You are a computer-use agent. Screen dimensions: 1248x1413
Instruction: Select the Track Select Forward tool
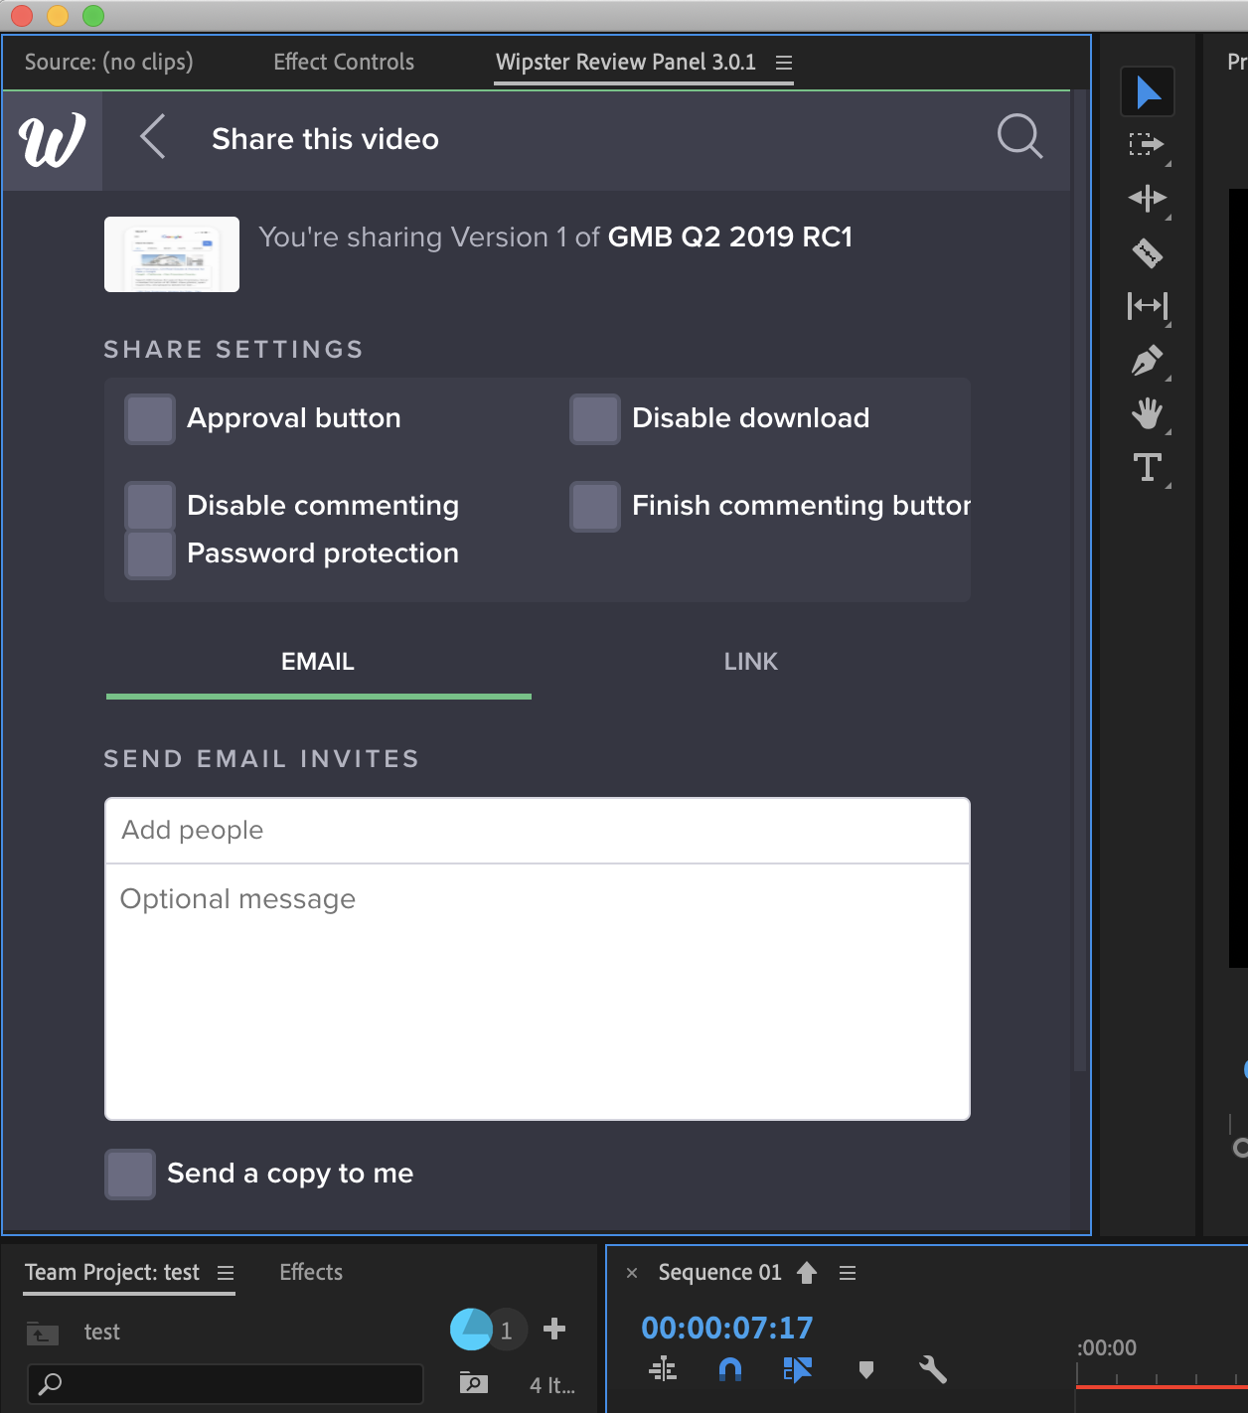tap(1147, 145)
